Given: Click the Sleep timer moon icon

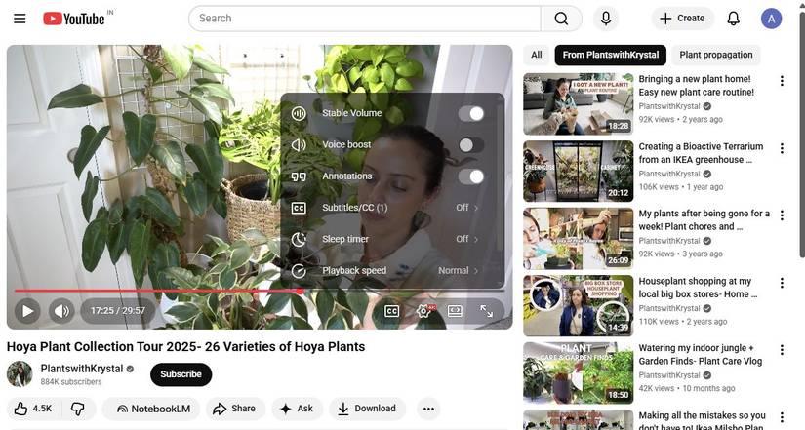Looking at the screenshot, I should (x=299, y=239).
